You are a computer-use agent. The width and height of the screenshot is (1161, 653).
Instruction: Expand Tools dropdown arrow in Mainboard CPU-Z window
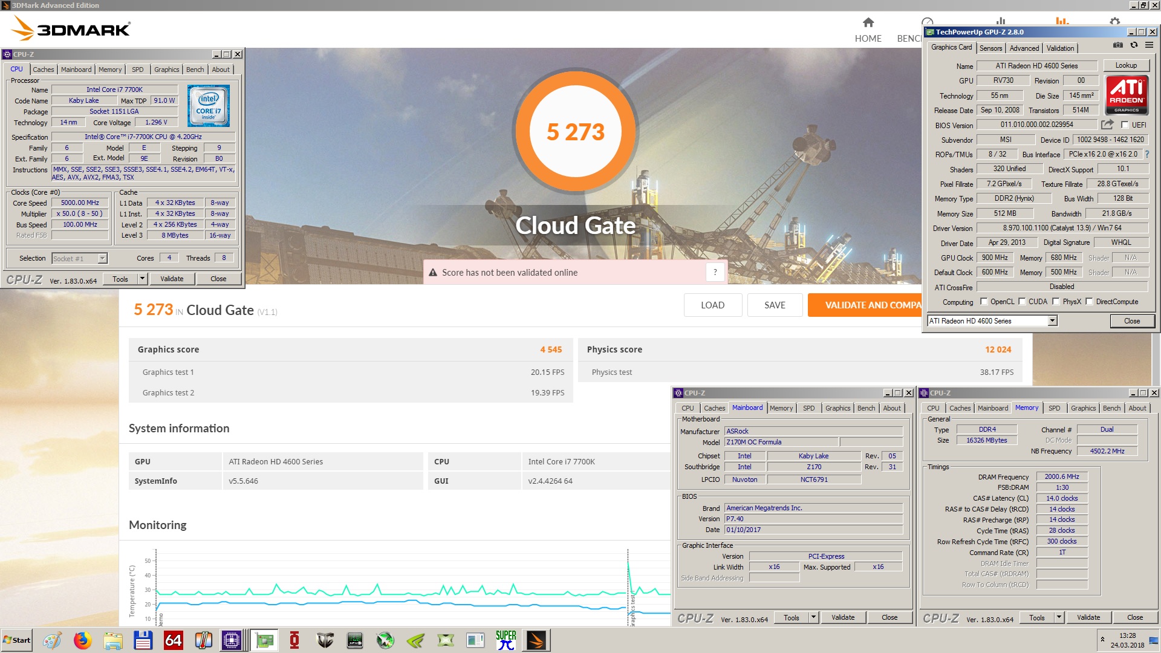coord(814,617)
